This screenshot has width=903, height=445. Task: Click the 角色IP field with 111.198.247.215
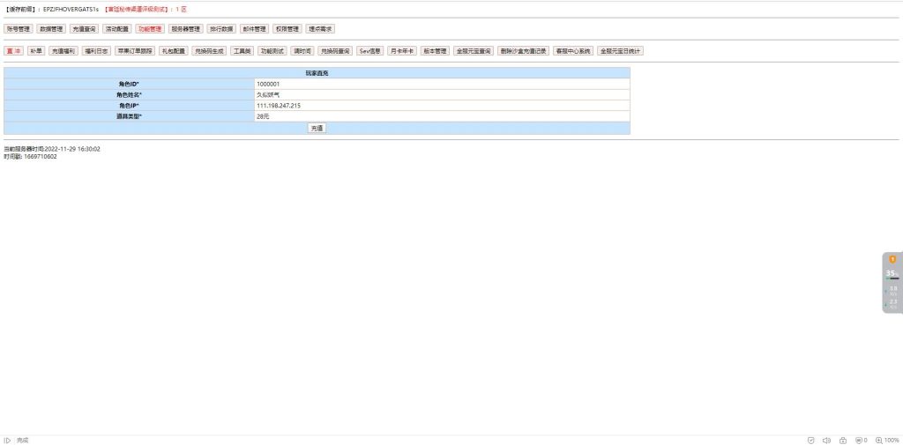click(x=441, y=106)
